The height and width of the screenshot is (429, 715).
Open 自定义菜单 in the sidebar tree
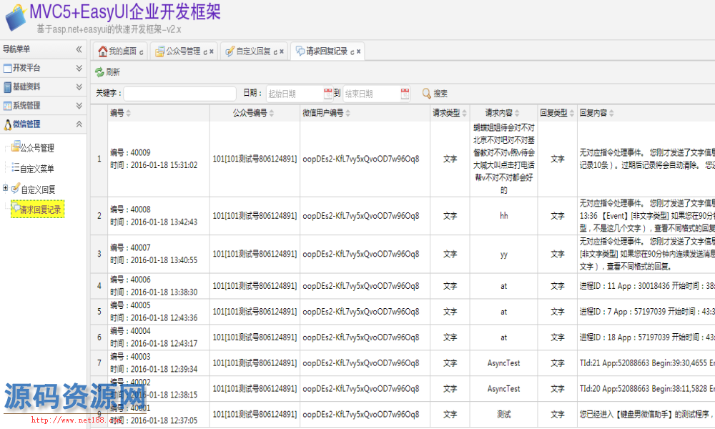click(x=36, y=169)
